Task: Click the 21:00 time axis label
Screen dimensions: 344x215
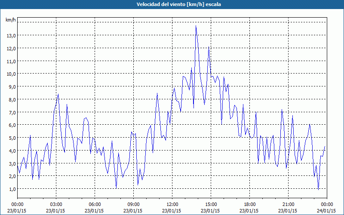Action: click(x=288, y=205)
